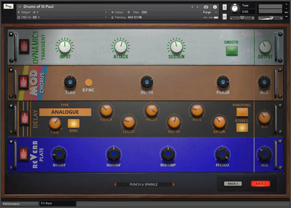Select RACK 2
The height and width of the screenshot is (208, 291).
click(x=260, y=183)
